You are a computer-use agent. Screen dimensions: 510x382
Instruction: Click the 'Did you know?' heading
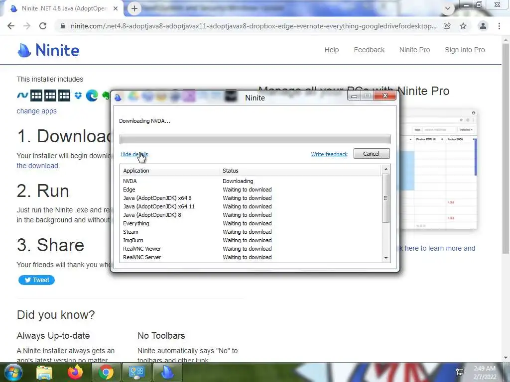(x=56, y=315)
